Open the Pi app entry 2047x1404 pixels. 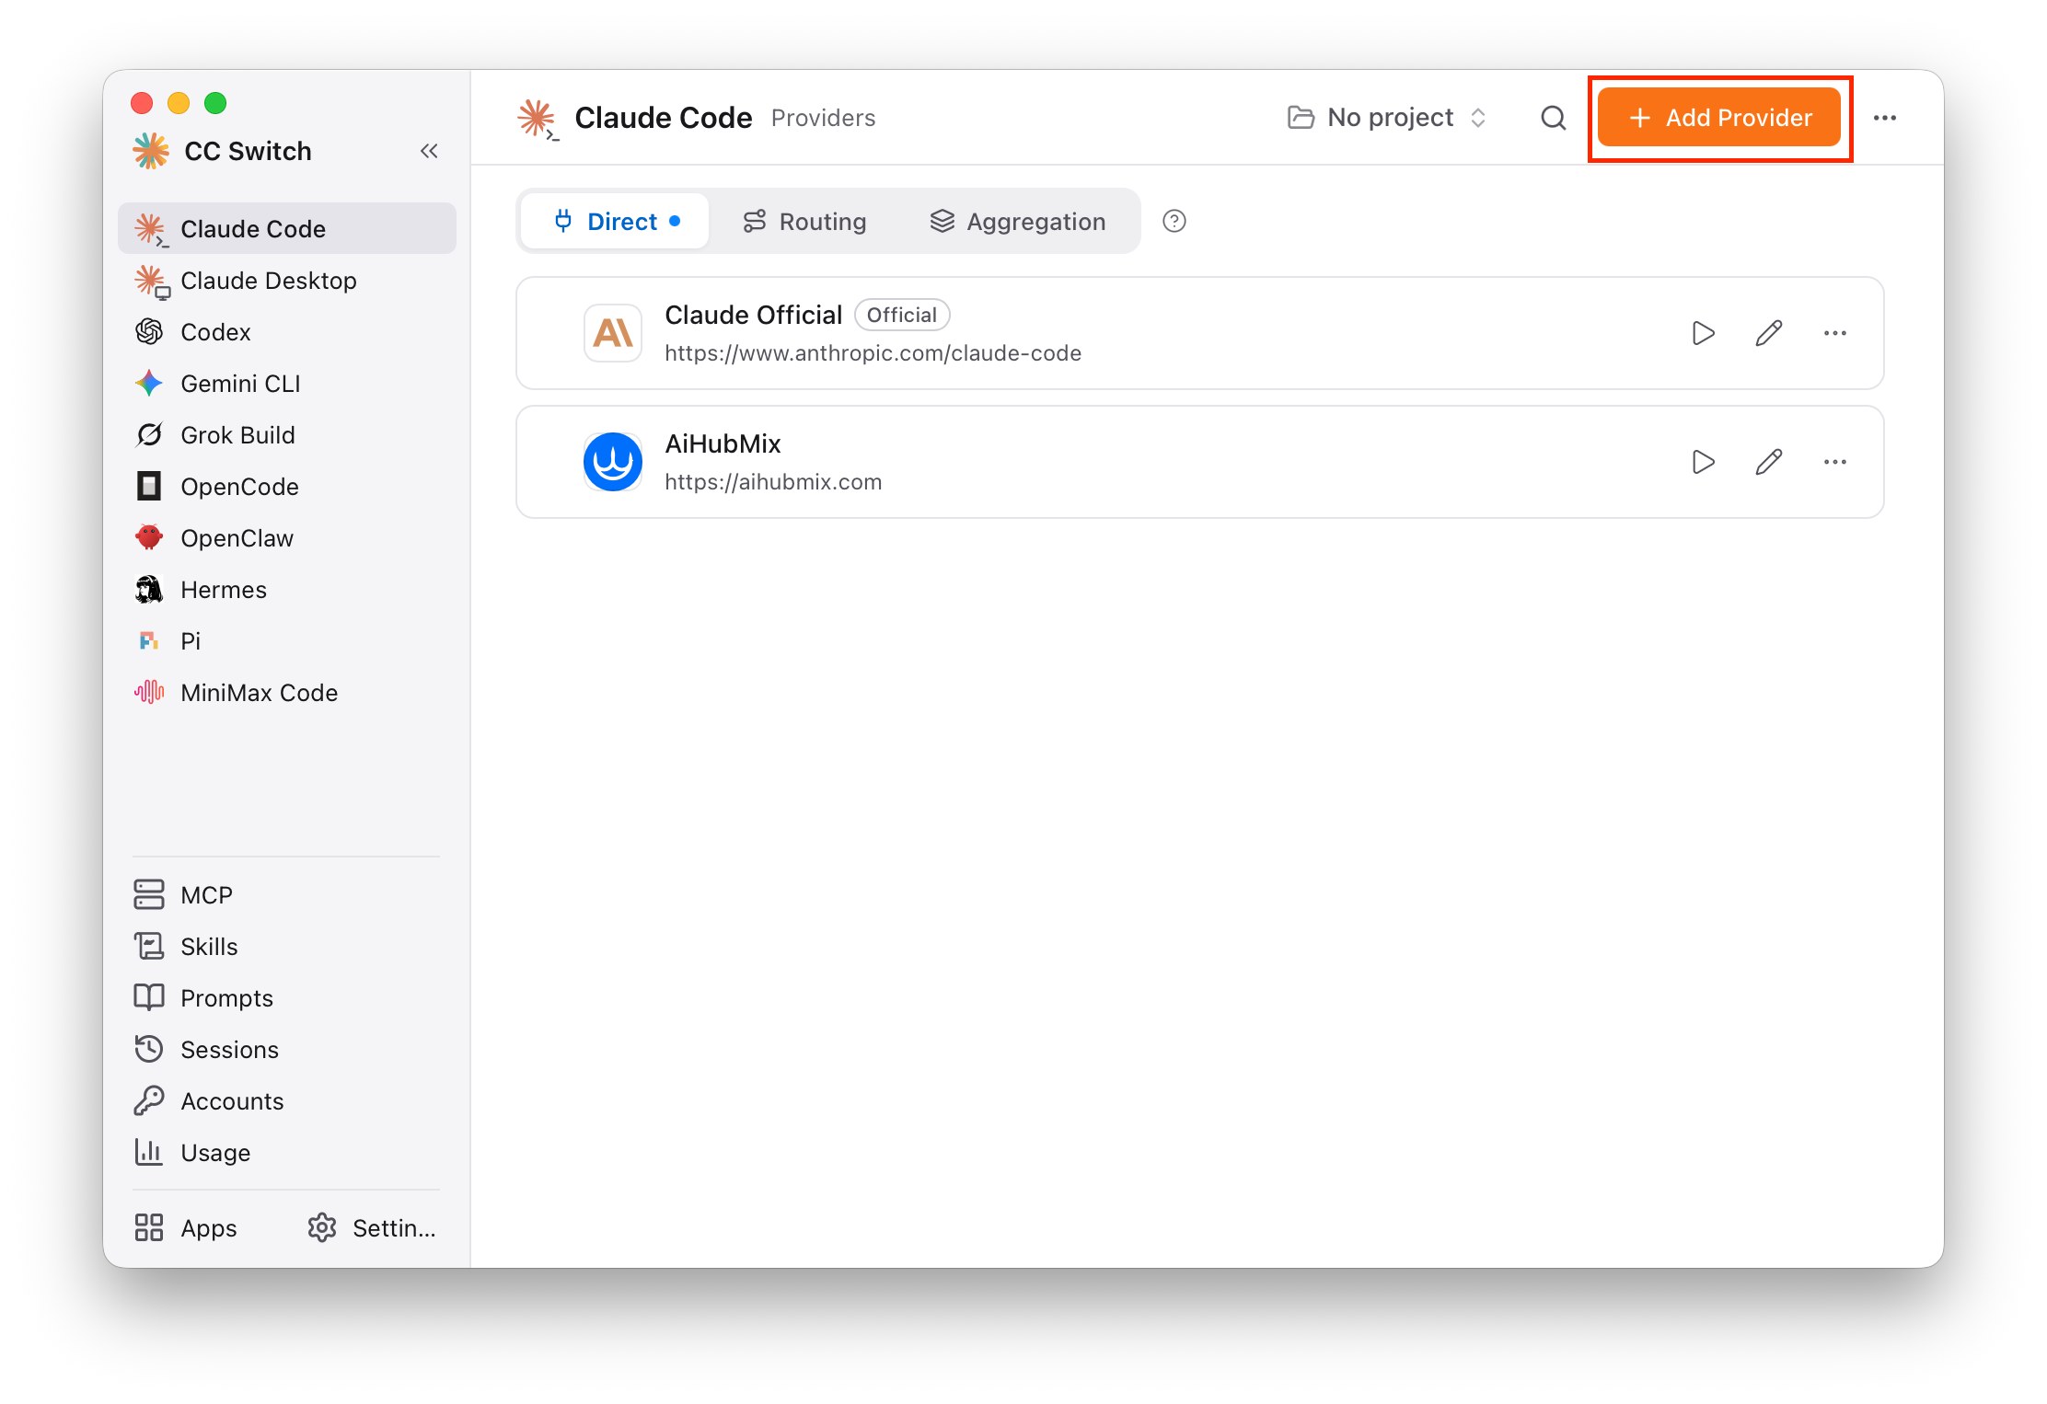tap(287, 641)
